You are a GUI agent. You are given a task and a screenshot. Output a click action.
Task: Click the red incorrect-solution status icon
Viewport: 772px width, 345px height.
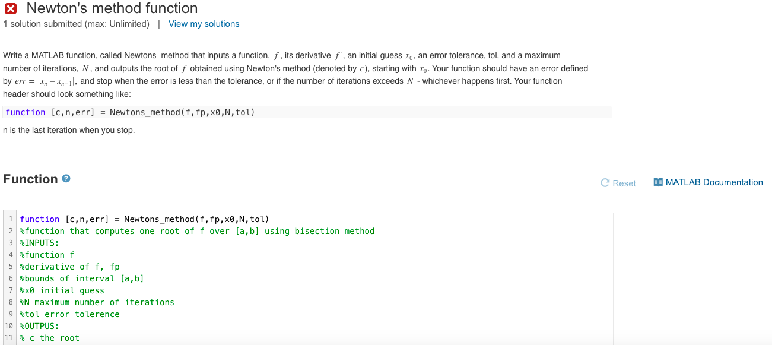(10, 9)
